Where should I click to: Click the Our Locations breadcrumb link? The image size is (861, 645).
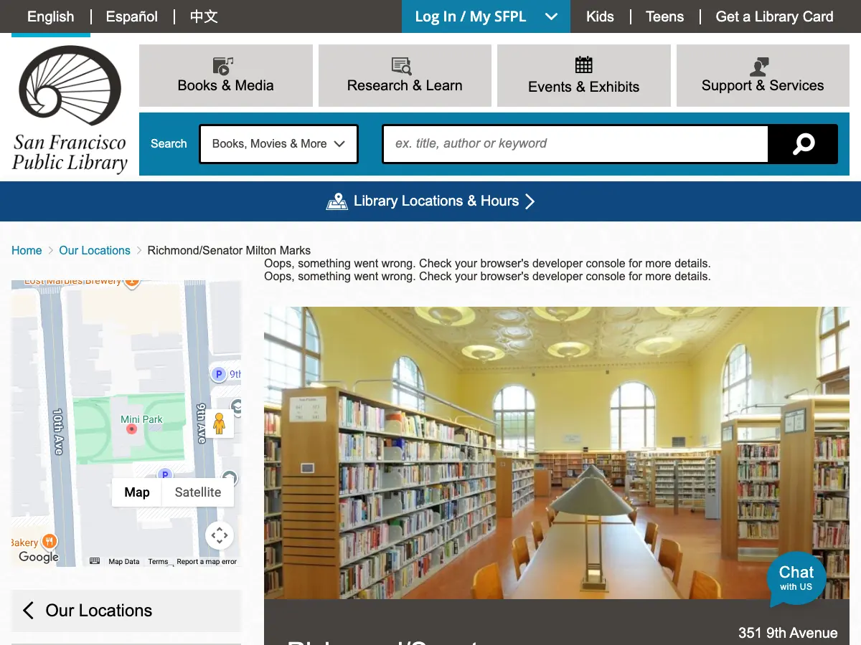[95, 250]
